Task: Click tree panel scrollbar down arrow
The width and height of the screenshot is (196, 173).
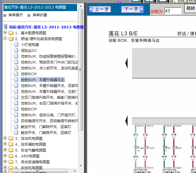Action: pyautogui.click(x=81, y=166)
